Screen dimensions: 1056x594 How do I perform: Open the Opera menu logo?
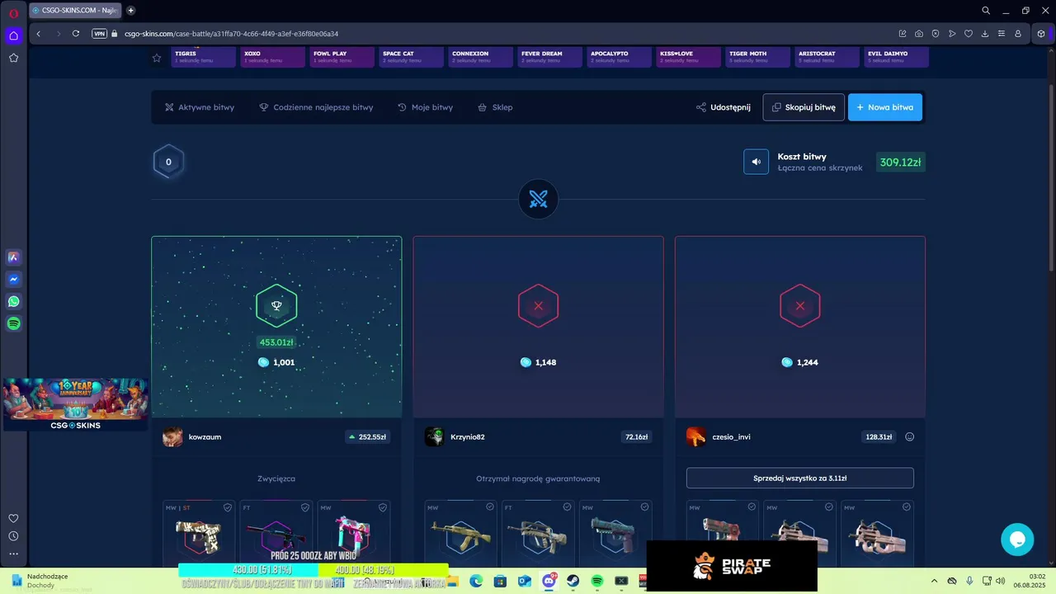point(13,13)
